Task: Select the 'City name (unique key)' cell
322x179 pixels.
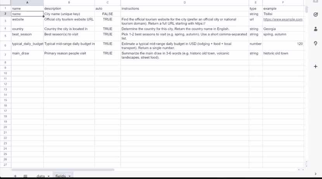Action: 69,14
